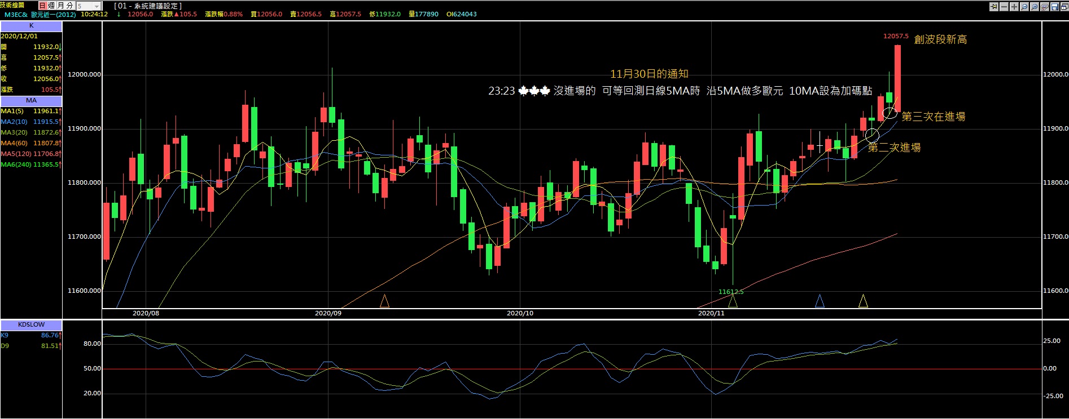Screen dimensions: 1069x419
Task: Click the 第三次在進場 annotation text
Action: coord(933,117)
